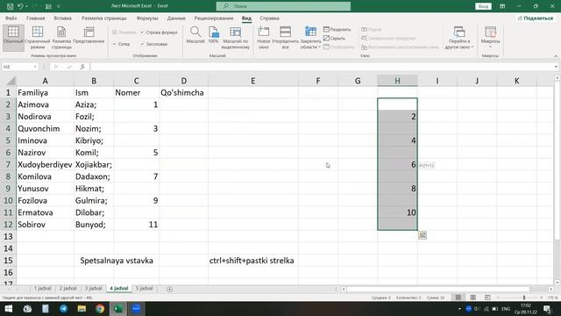Open Google Chrome from the taskbar

point(100,308)
